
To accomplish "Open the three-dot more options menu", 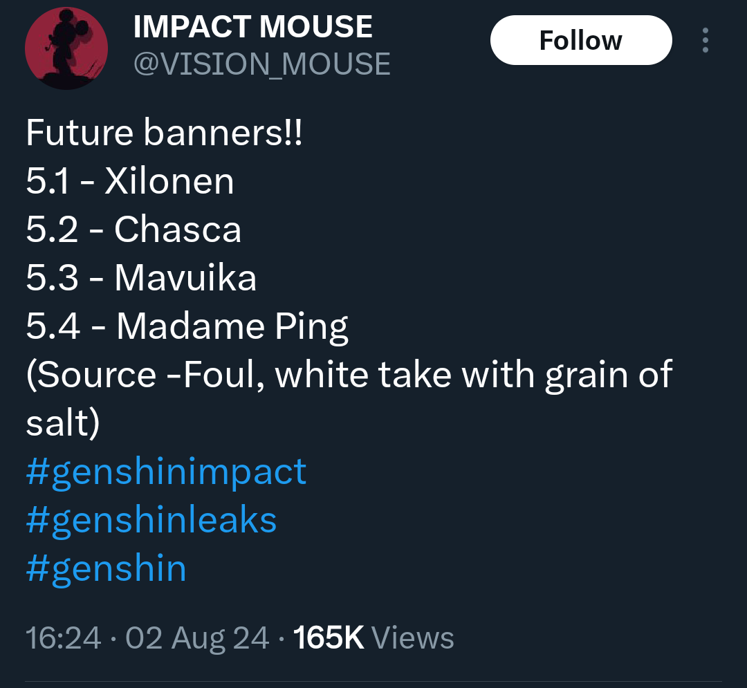I will coord(705,40).
